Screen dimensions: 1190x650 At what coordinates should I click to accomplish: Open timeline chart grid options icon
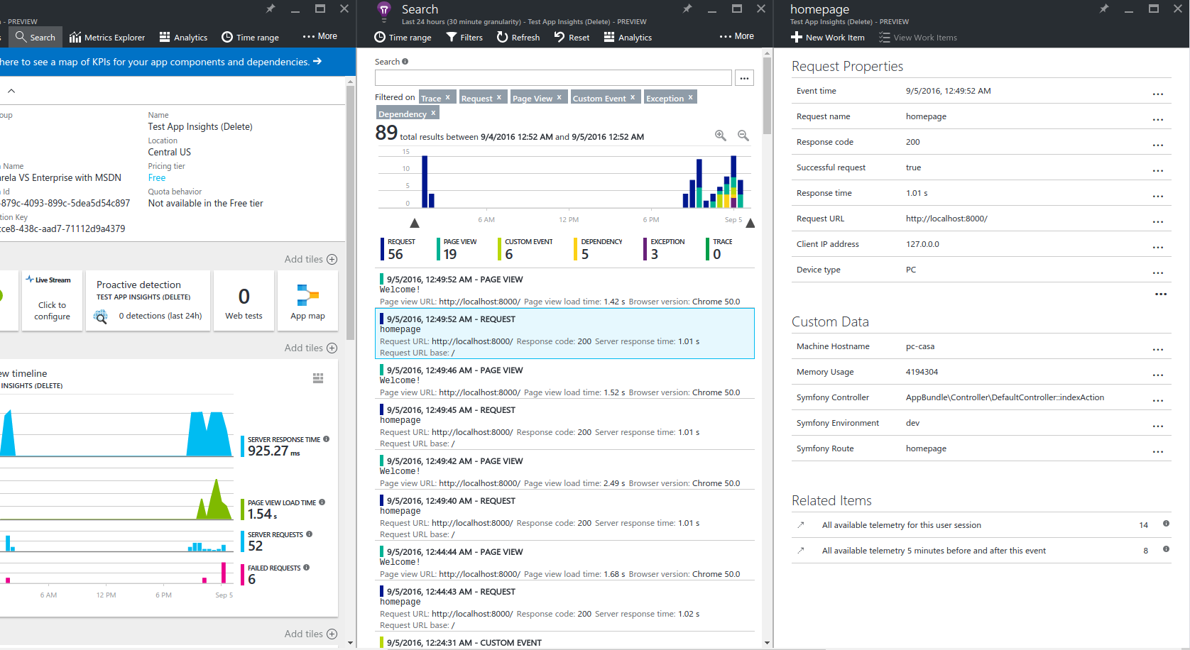coord(318,378)
